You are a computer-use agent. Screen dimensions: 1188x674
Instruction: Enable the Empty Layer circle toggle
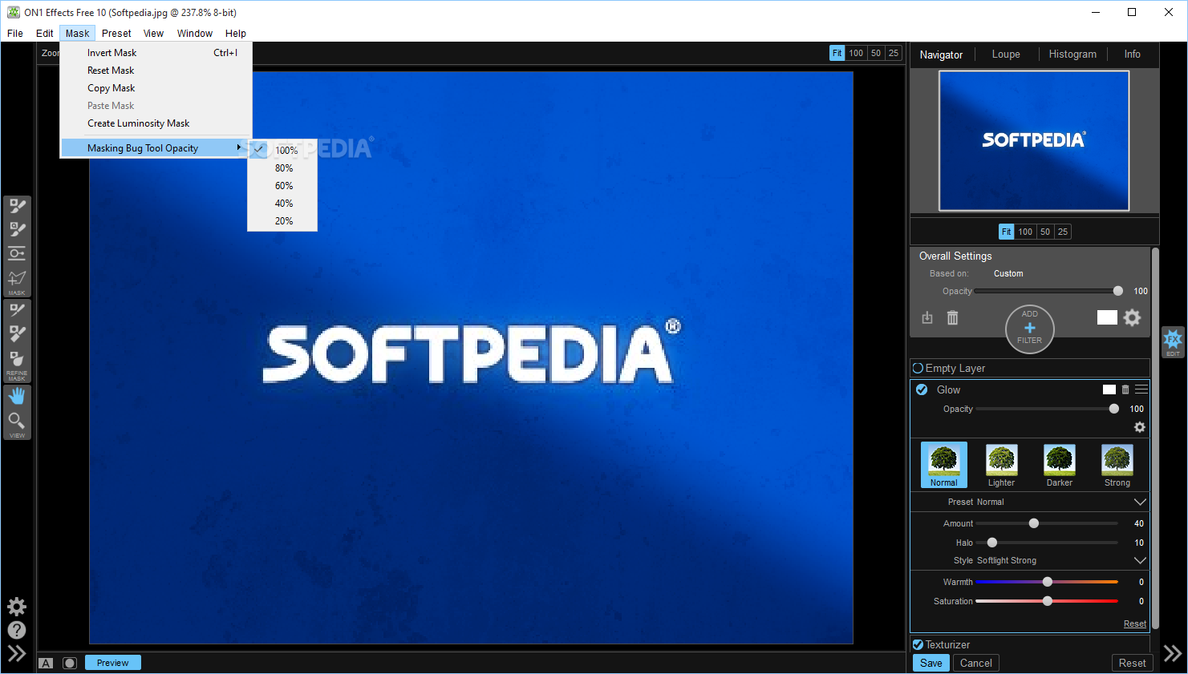918,368
